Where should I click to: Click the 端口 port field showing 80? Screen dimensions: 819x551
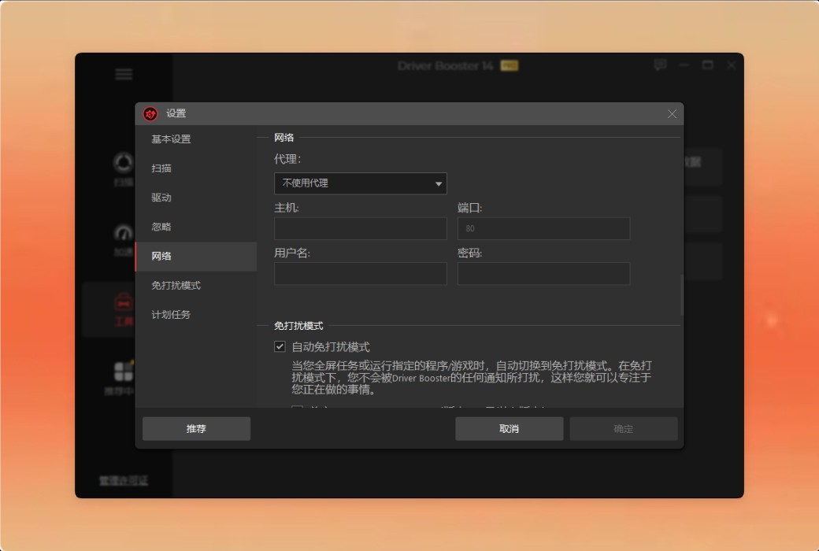pyautogui.click(x=543, y=229)
